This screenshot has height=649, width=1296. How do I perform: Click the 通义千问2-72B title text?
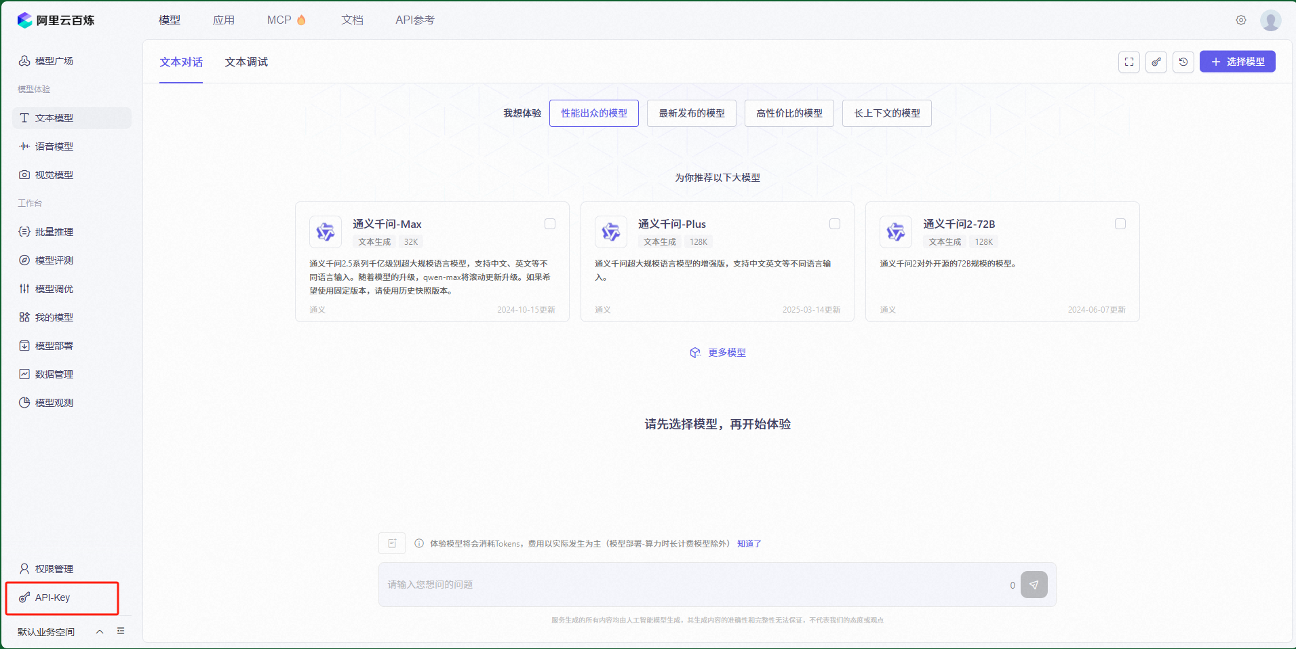pos(959,224)
